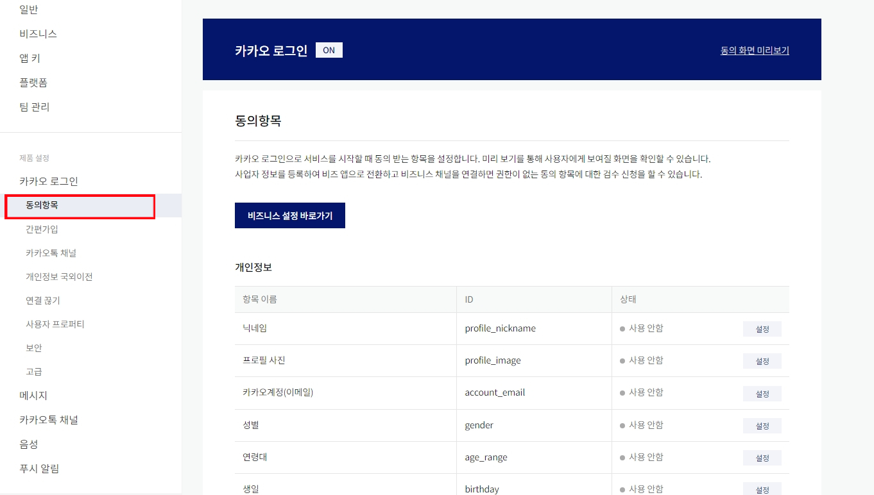Click the 연령대 item name

pos(255,457)
